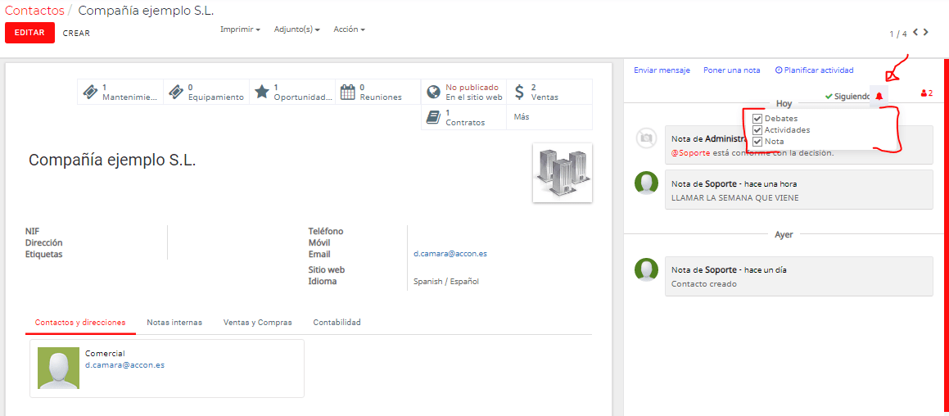The width and height of the screenshot is (949, 416).
Task: Click the main d.camara@accon.es email link
Action: [450, 254]
